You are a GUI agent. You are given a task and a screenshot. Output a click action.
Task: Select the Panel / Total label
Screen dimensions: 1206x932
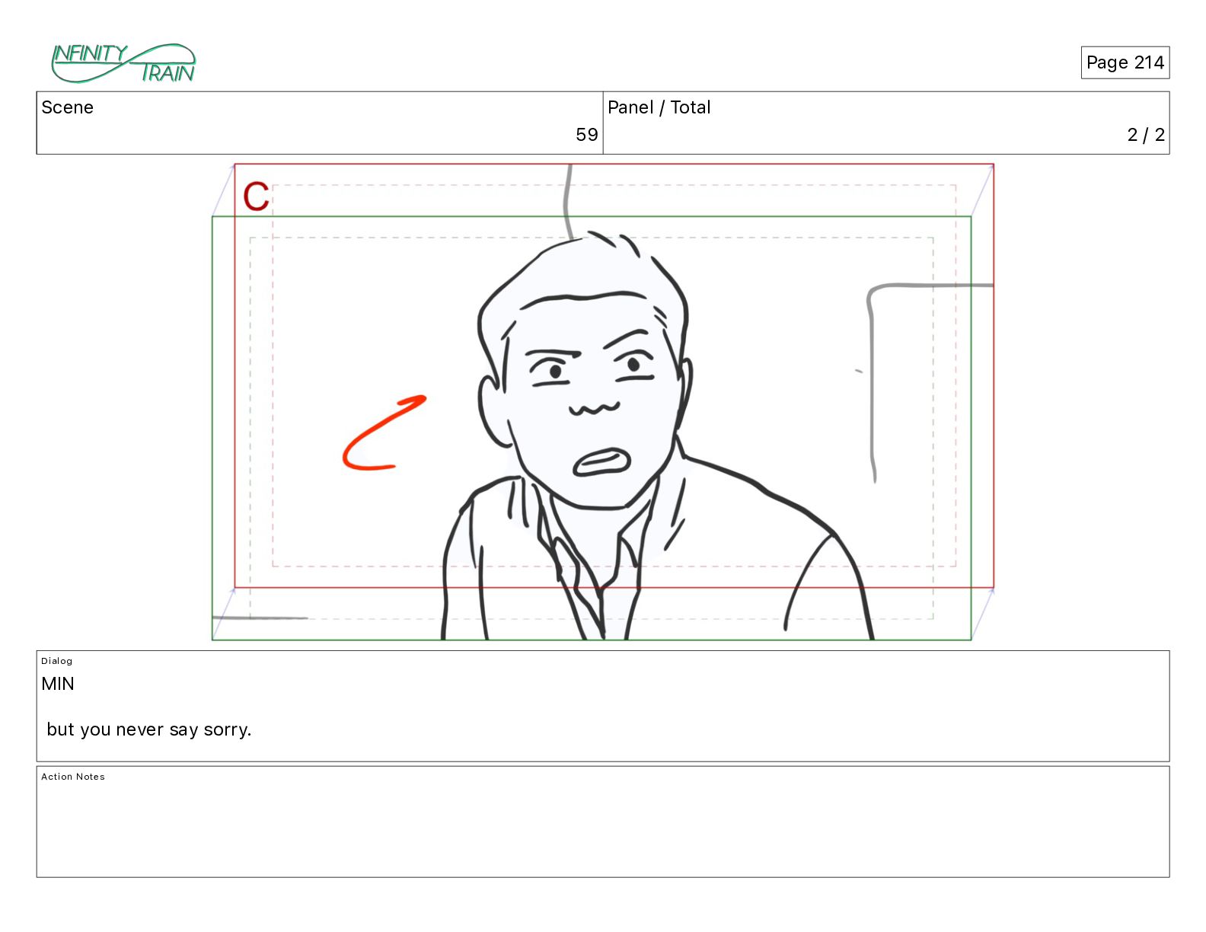(659, 107)
